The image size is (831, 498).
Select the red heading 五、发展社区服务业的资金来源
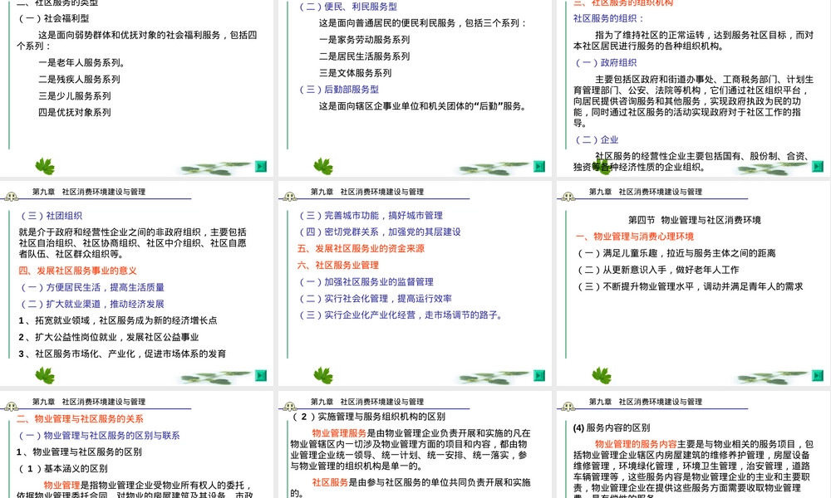point(361,249)
